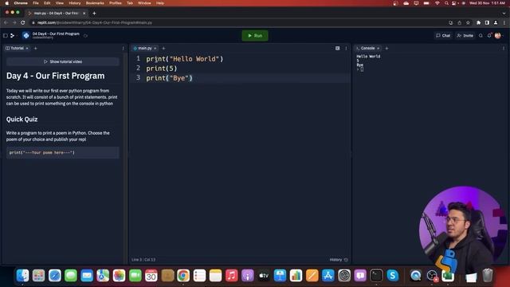Click the repl title '04 Day4 - Our First Program'

point(56,33)
